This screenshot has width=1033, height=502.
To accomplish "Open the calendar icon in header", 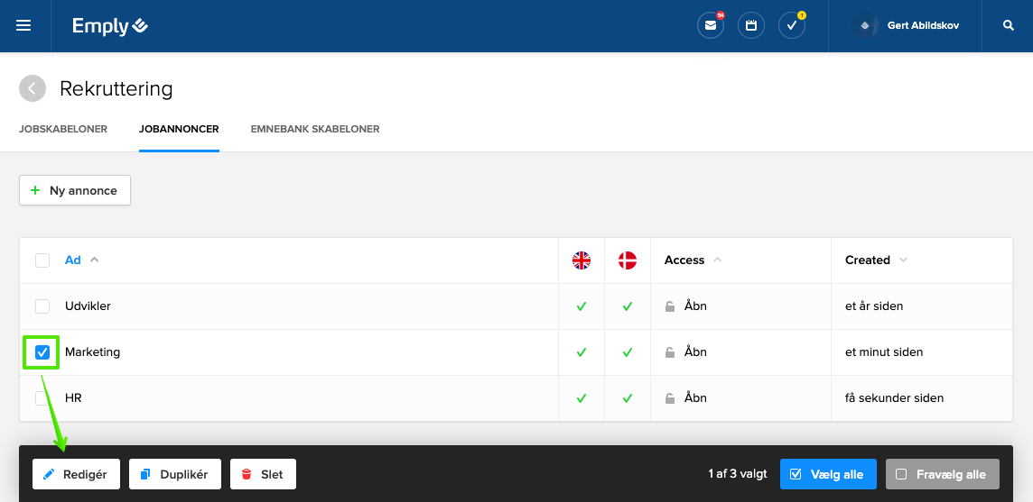I will pos(751,26).
